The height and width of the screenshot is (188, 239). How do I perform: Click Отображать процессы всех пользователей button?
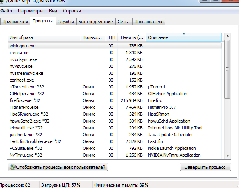pos(58,167)
